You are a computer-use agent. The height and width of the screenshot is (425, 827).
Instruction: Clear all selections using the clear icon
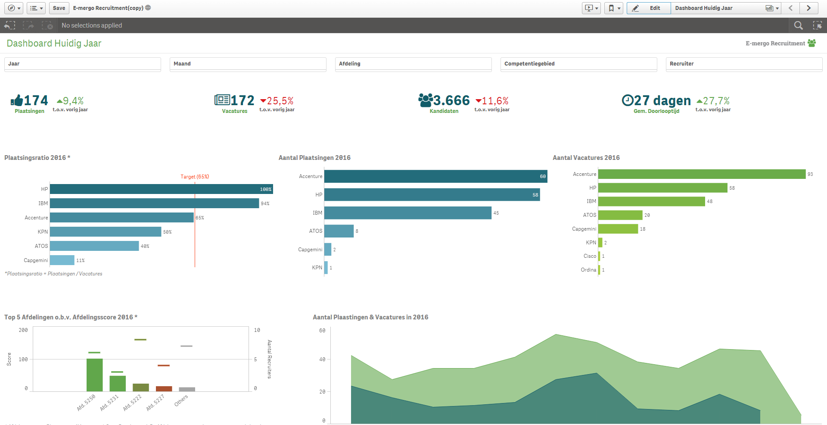click(x=47, y=25)
